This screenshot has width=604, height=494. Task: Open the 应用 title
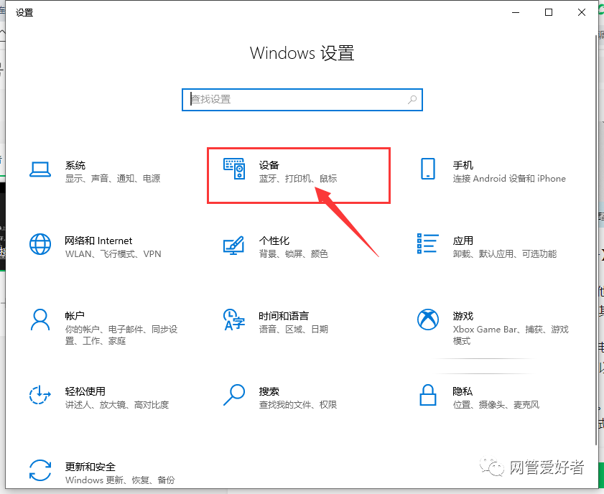click(463, 241)
